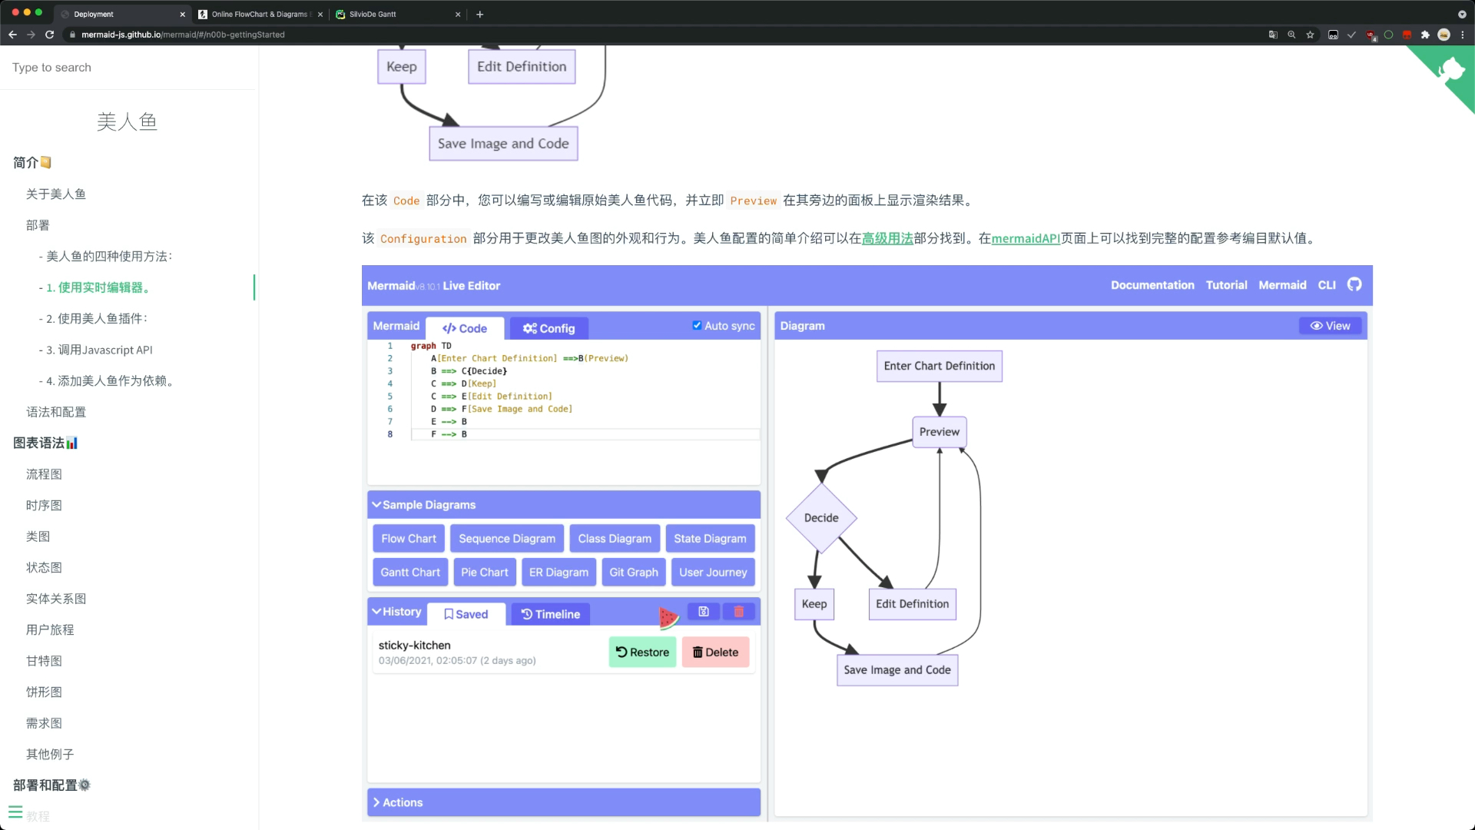This screenshot has height=830, width=1475.
Task: Open sidebar item 甘特图
Action: (x=44, y=661)
